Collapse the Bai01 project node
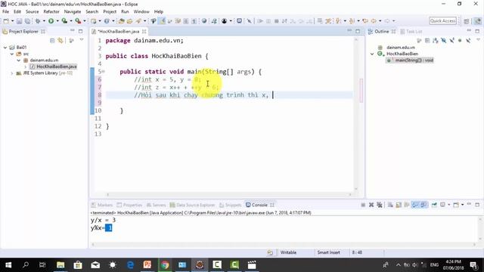The image size is (484, 272). (5, 48)
